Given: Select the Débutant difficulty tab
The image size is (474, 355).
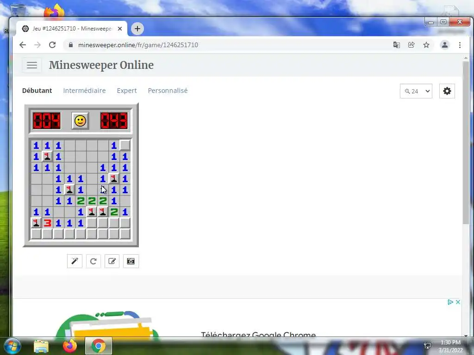Looking at the screenshot, I should pos(37,91).
